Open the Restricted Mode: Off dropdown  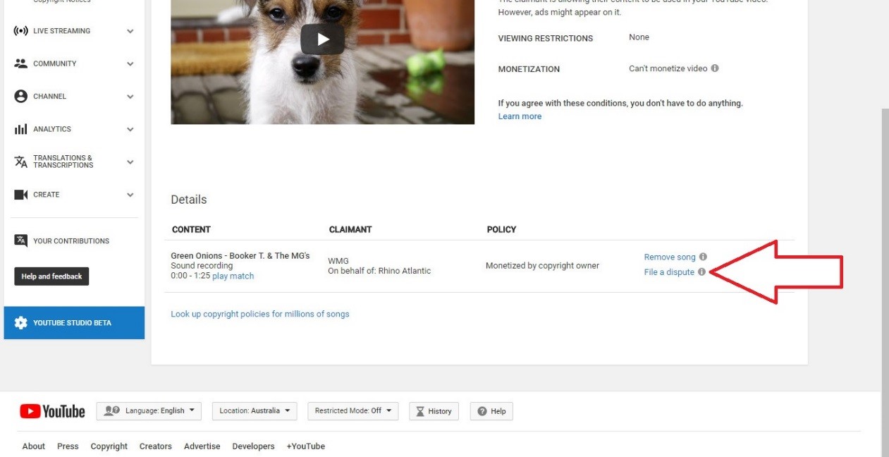(x=353, y=411)
